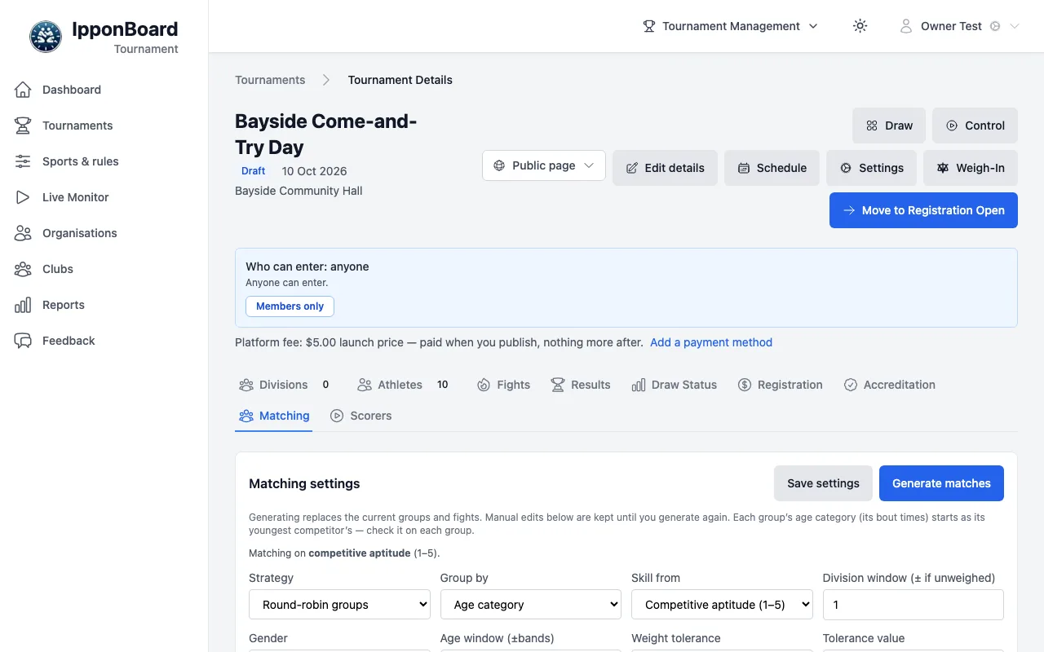Open the Public page dropdown

(544, 165)
